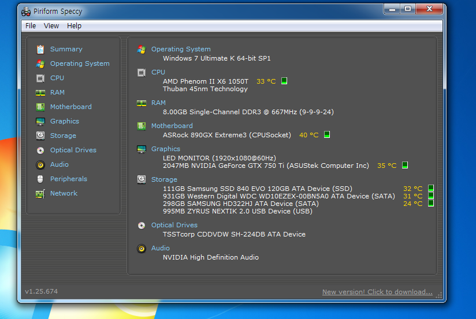Click the Windows 7 Ultimate K 64-bit SP1 text
Image resolution: width=476 pixels, height=319 pixels.
point(217,58)
